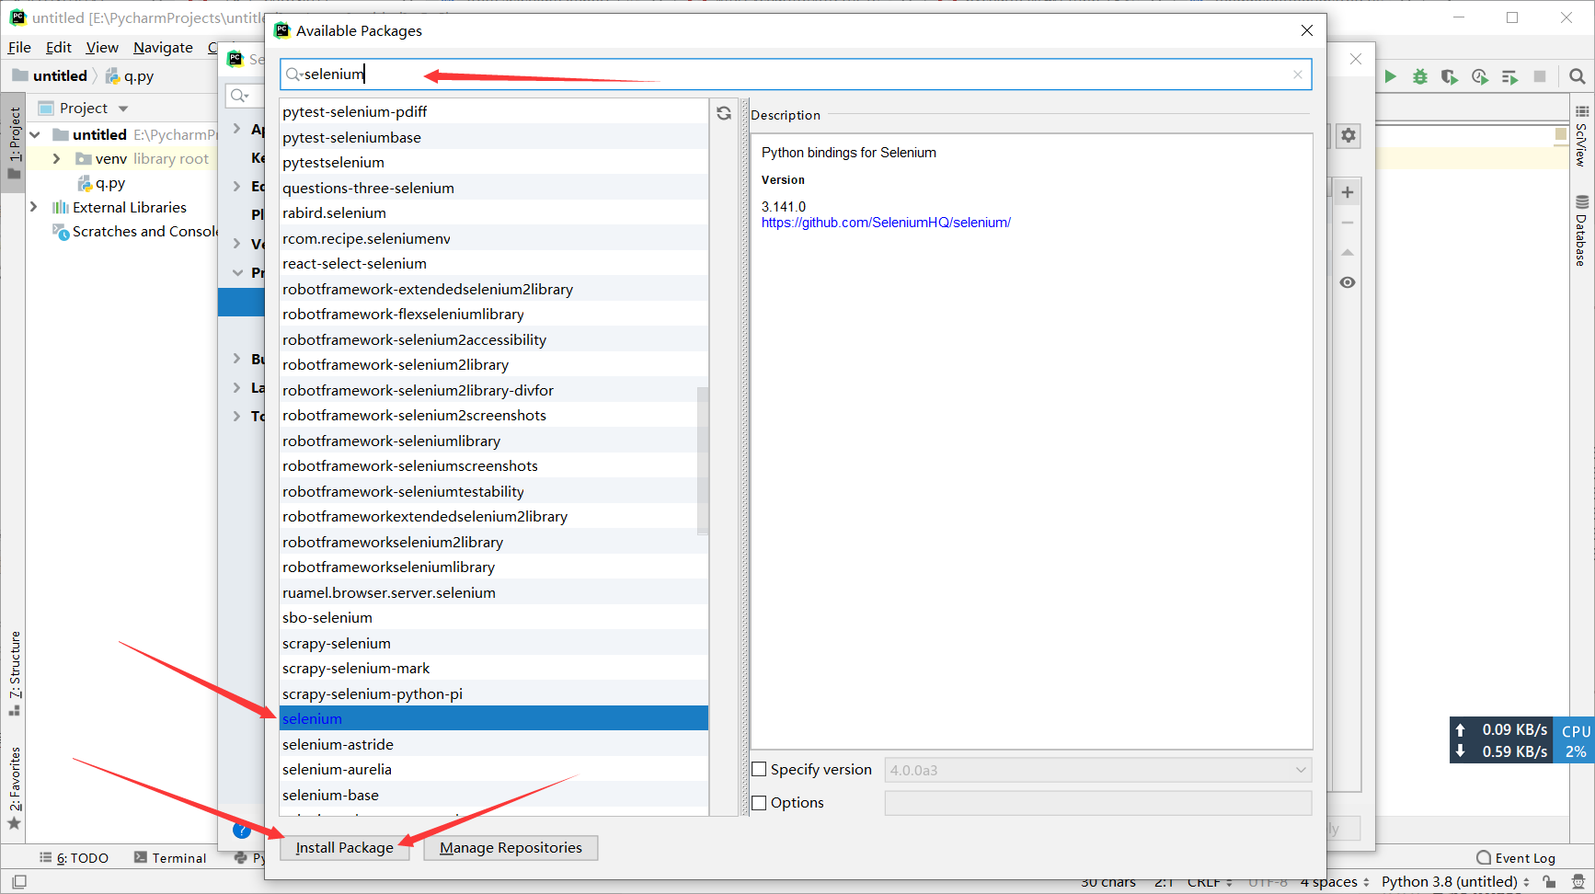Clear the selenium search text
The height and width of the screenshot is (894, 1595).
[x=1298, y=74]
